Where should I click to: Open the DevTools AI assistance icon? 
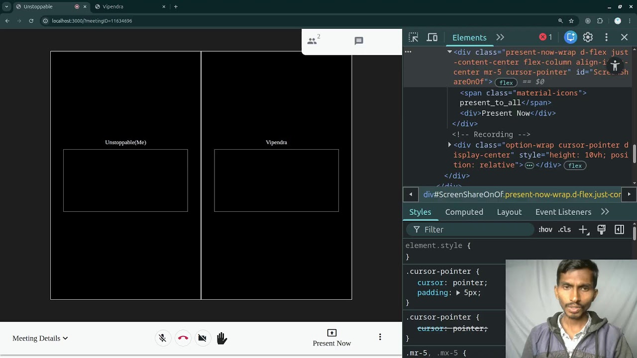click(x=571, y=37)
